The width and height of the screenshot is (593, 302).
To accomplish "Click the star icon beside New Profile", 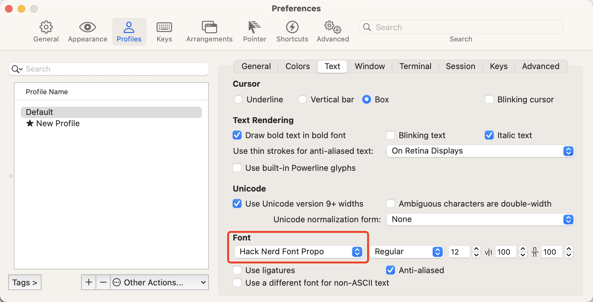I will pyautogui.click(x=30, y=123).
